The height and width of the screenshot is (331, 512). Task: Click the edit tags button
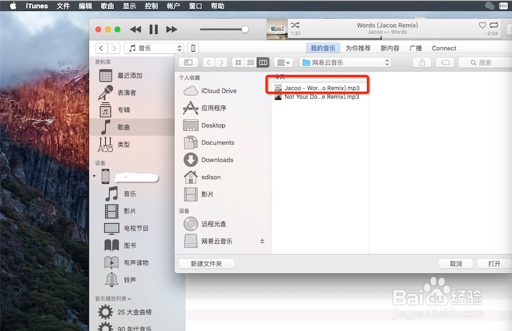tap(445, 63)
